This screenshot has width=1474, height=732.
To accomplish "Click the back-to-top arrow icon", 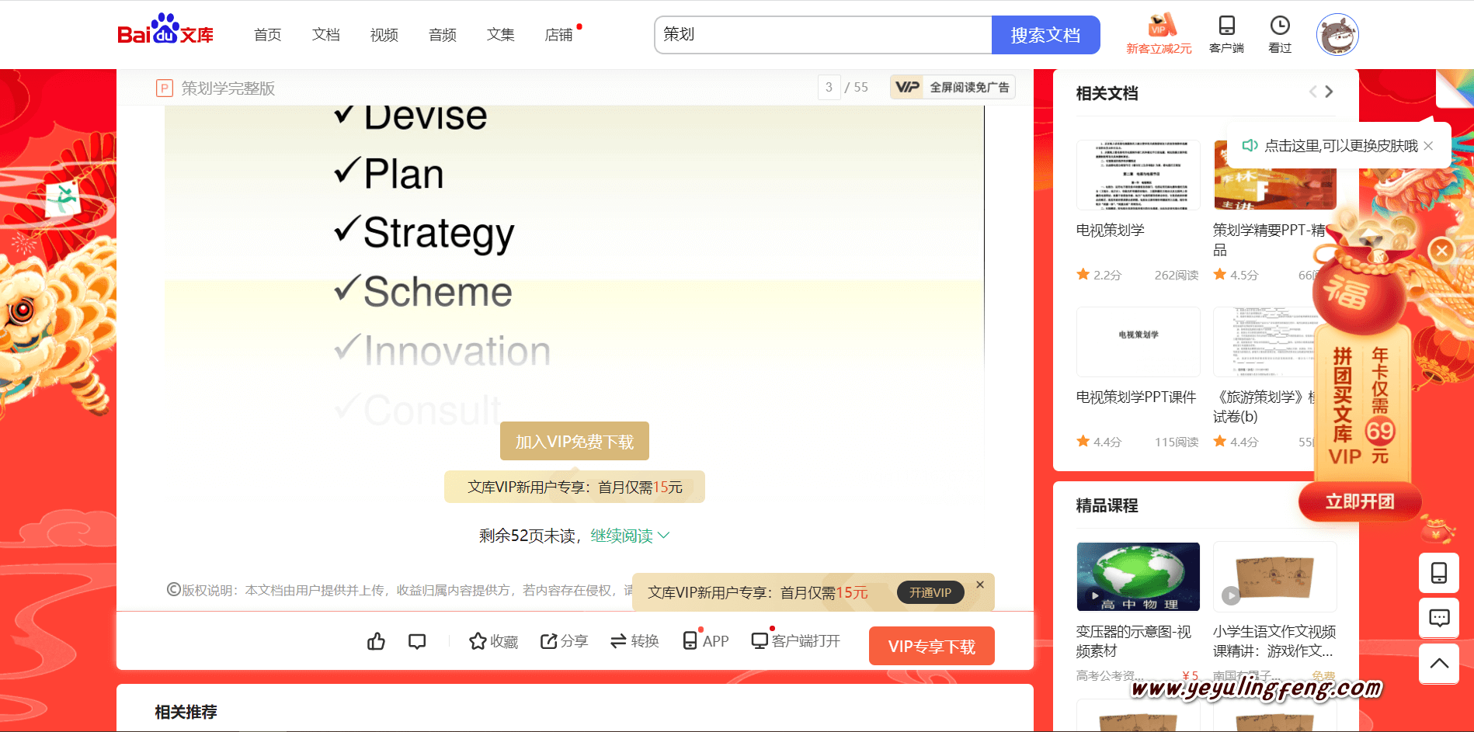I will 1439,663.
